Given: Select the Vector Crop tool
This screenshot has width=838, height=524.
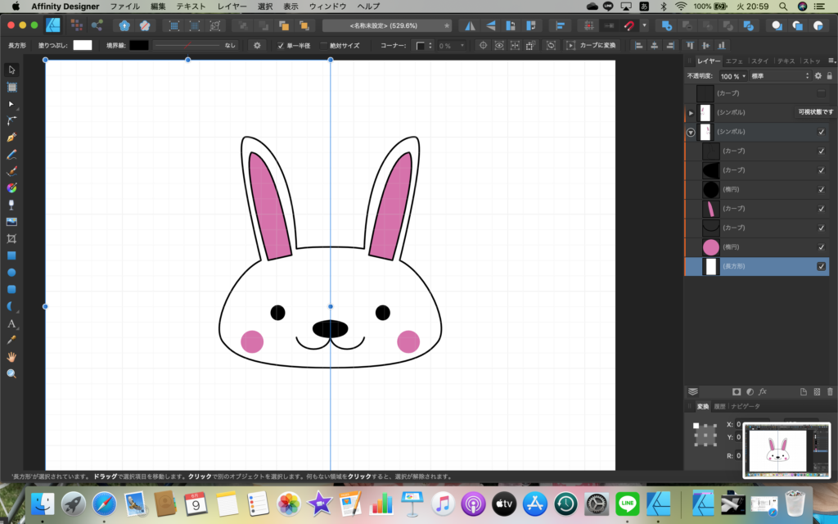Looking at the screenshot, I should click(x=11, y=239).
